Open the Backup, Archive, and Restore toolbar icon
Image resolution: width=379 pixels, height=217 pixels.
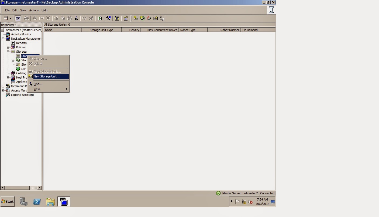pyautogui.click(x=117, y=18)
